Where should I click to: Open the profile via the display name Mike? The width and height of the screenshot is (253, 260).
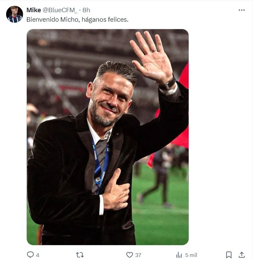(x=34, y=10)
